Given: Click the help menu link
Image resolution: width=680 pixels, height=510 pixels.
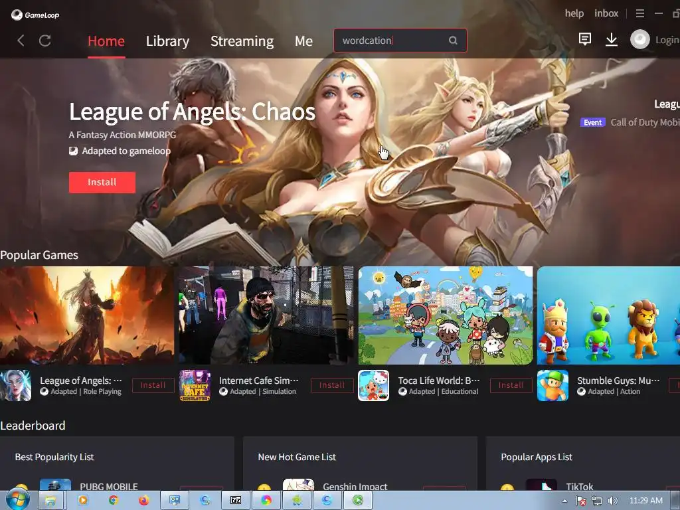Looking at the screenshot, I should point(574,13).
